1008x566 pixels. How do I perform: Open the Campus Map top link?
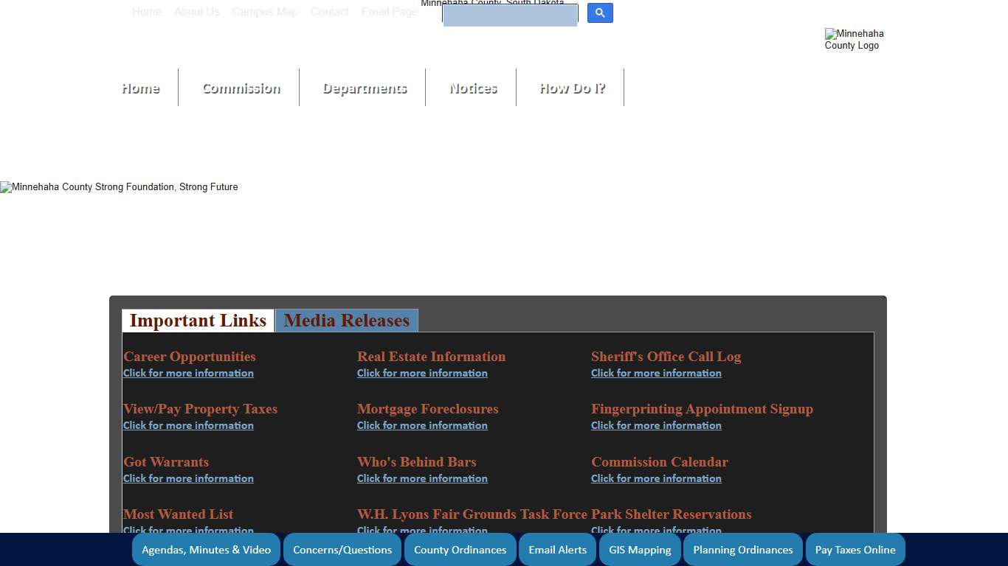tap(265, 12)
